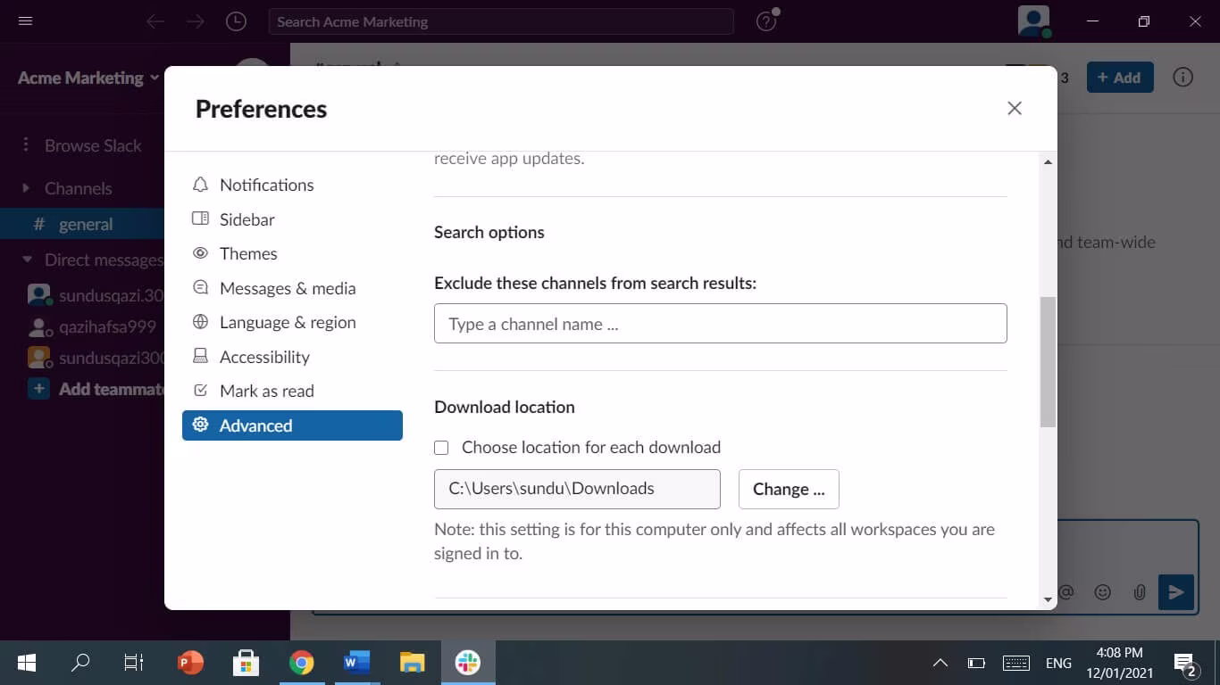Screen dimensions: 1220x685
Task: Open Messages & media preferences
Action: [292, 288]
